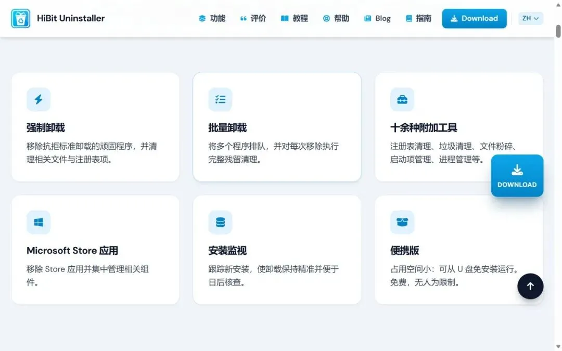Click the scroll-to-top arrow button
This screenshot has width=562, height=351.
[x=530, y=286]
